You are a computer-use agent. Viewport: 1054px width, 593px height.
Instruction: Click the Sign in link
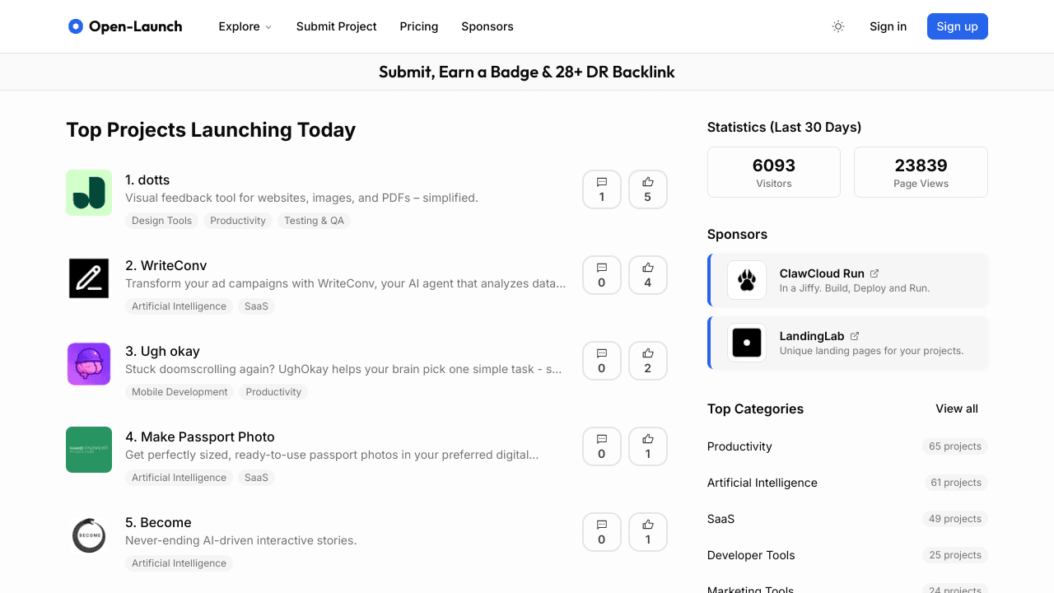point(888,26)
